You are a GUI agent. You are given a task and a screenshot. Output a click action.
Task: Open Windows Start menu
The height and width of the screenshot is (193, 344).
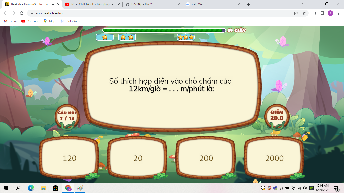click(x=6, y=188)
